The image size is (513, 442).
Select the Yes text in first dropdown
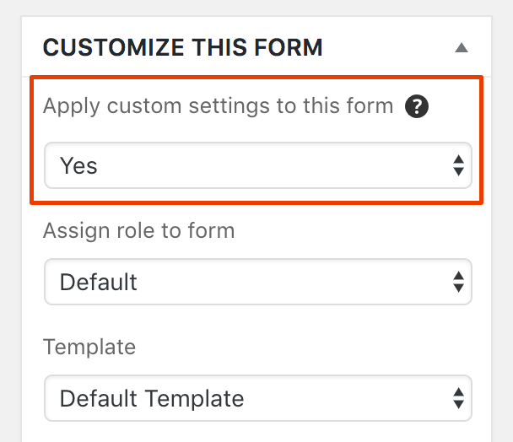(78, 165)
